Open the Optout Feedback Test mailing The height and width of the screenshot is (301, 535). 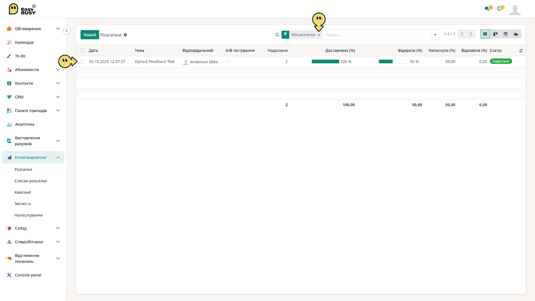[154, 62]
